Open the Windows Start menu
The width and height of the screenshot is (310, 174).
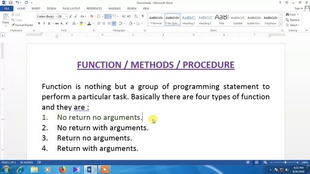point(6,170)
